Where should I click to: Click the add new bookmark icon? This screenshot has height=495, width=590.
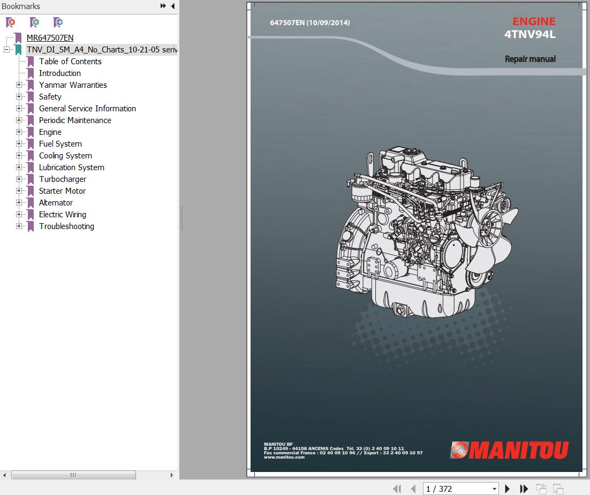click(x=34, y=22)
